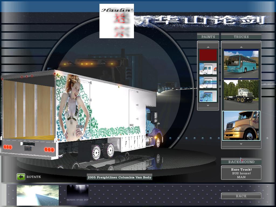Screen dimensions: 276x207
Task: Select the teal bus in Trucks list
Action: click(241, 64)
